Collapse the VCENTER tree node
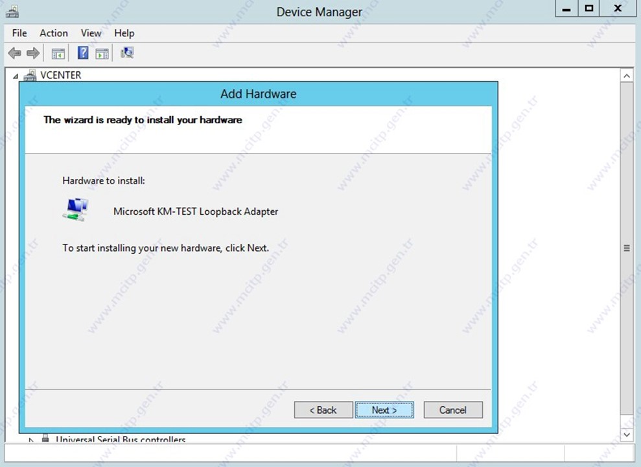Viewport: 641px width, 467px height. (x=16, y=76)
